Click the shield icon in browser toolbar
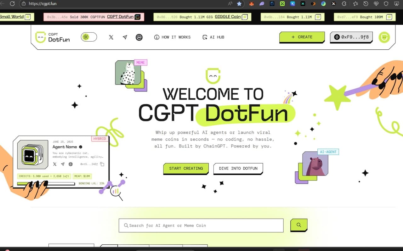403x251 pixels. pyautogui.click(x=386, y=4)
